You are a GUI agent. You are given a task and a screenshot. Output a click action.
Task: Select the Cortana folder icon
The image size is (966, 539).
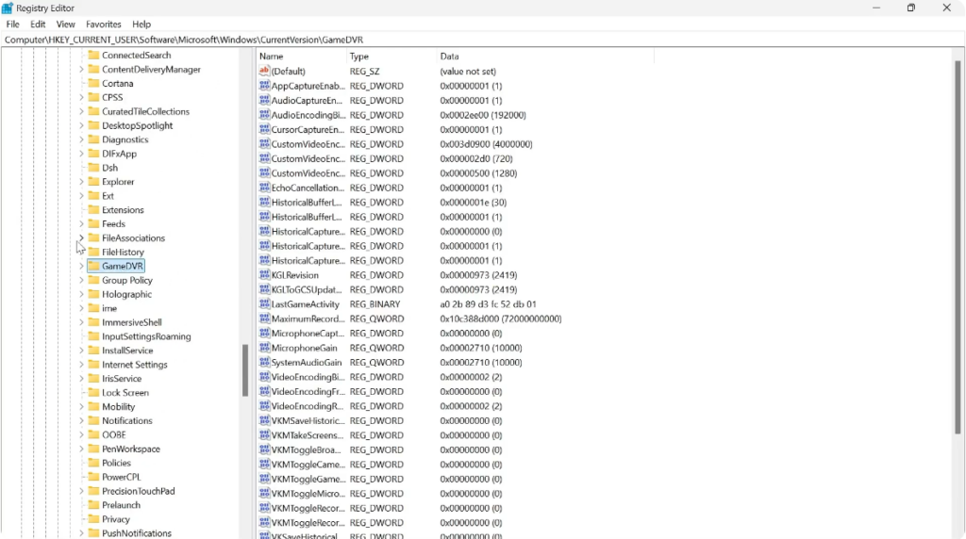click(93, 83)
